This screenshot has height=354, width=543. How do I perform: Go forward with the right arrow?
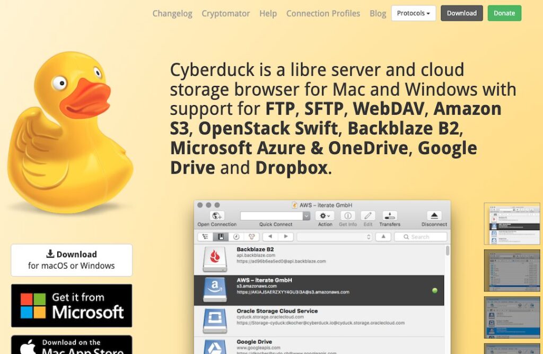(x=286, y=237)
